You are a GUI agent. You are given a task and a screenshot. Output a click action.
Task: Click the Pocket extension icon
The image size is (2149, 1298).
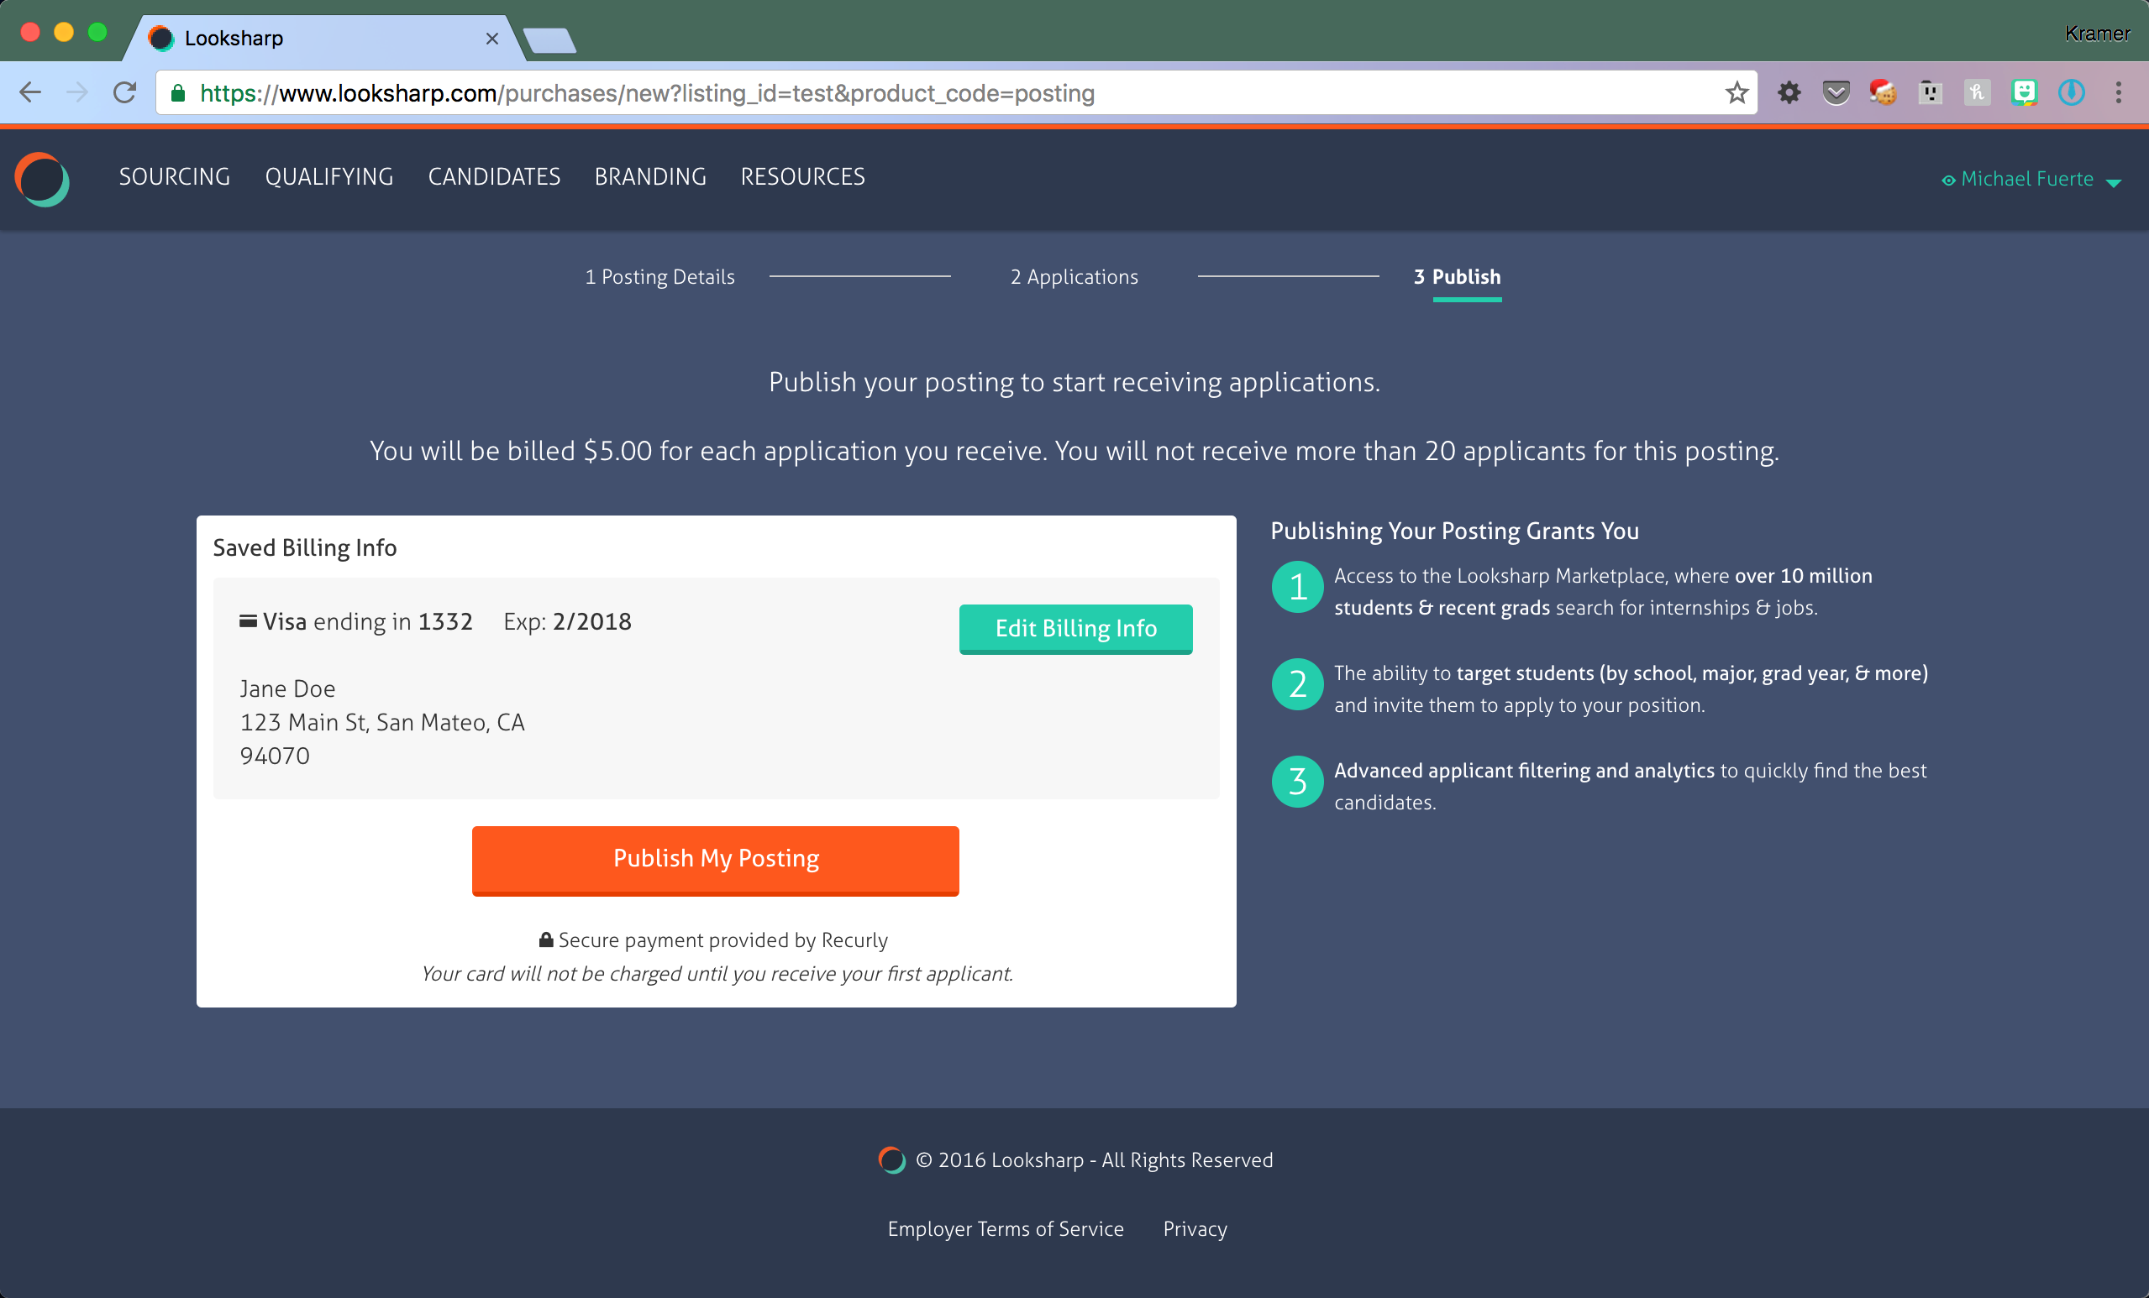click(1836, 92)
